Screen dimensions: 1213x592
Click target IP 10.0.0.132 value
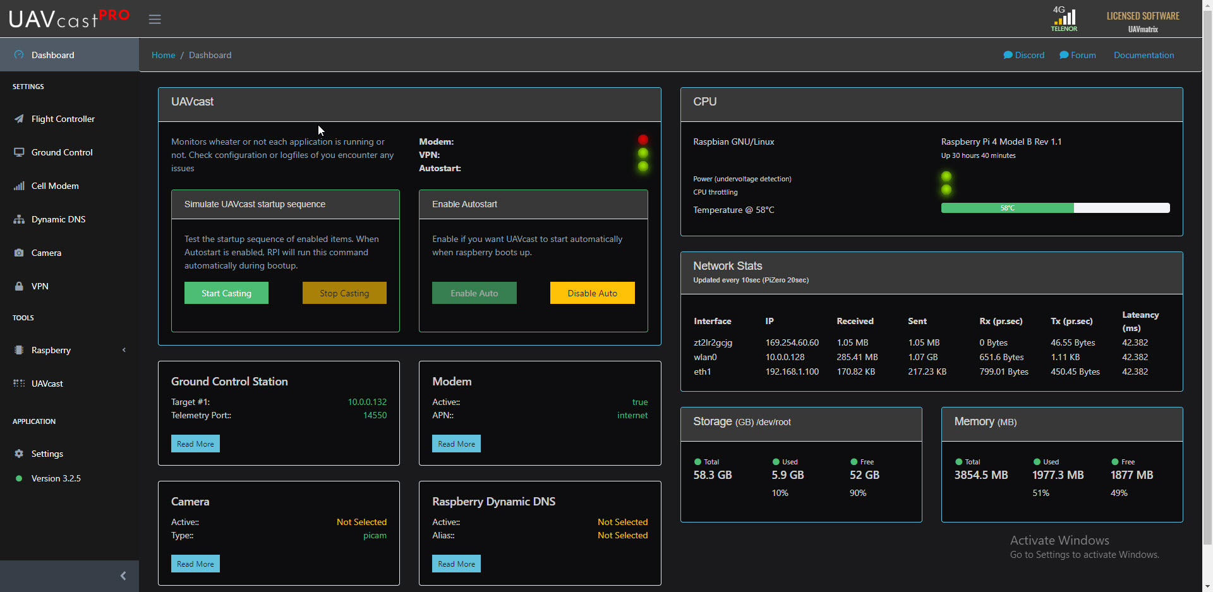point(367,402)
